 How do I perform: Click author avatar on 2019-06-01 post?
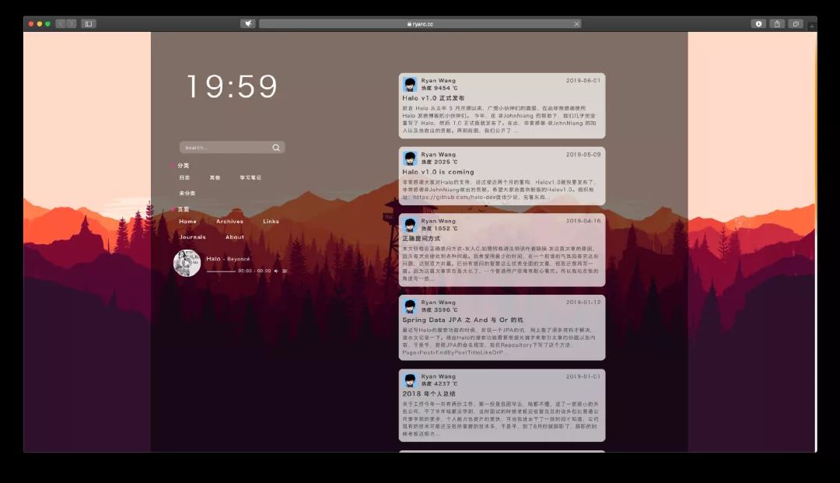point(411,84)
